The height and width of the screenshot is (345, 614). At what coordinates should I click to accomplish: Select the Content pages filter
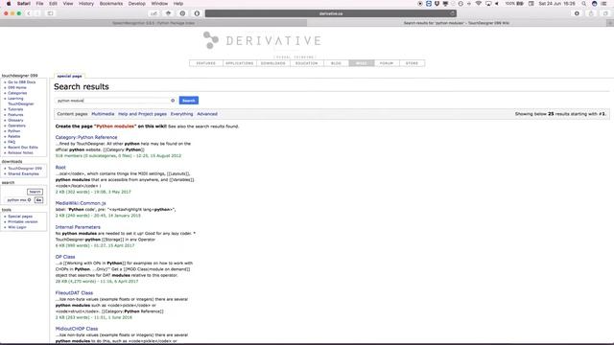coord(72,114)
